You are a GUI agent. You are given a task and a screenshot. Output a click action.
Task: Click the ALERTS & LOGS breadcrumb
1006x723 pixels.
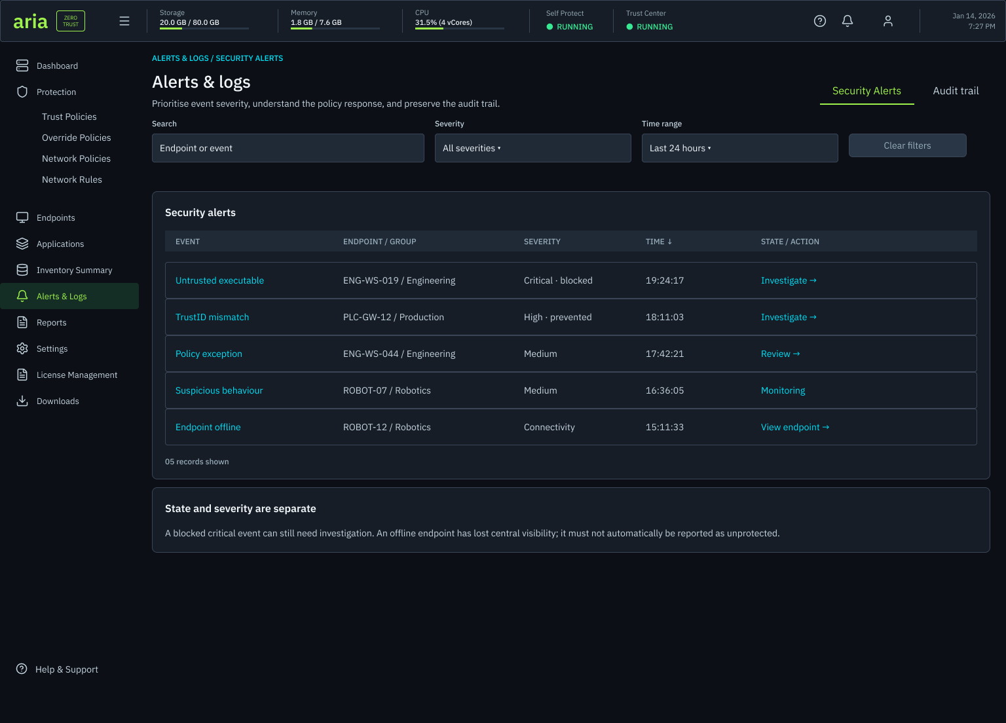180,58
